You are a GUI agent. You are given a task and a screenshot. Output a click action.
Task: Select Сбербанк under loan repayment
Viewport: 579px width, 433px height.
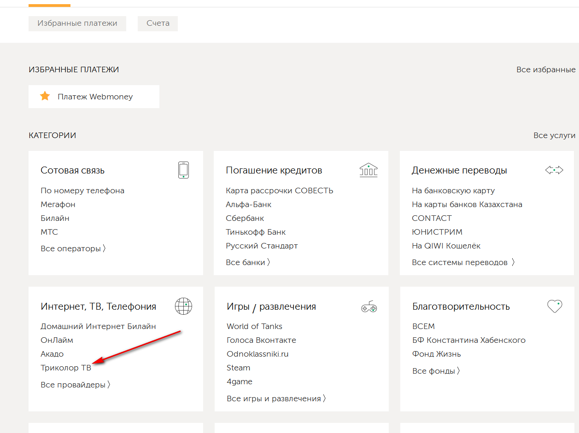click(x=245, y=218)
